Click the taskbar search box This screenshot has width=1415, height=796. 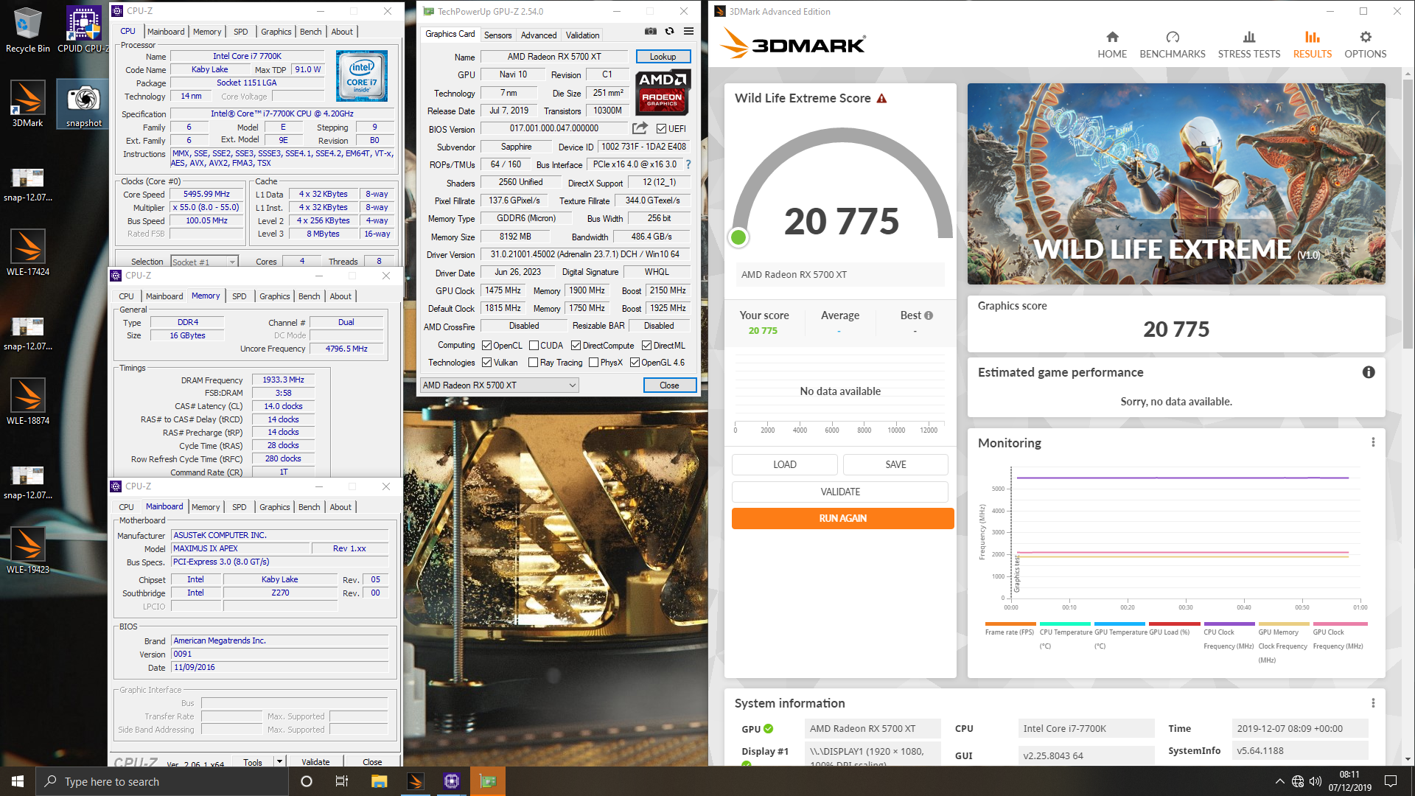click(162, 781)
